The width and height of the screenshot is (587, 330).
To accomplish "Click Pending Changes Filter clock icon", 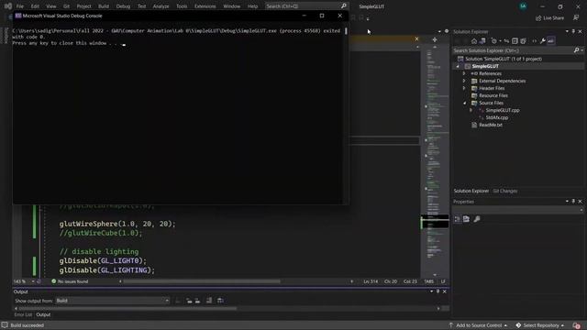I will coord(494,41).
